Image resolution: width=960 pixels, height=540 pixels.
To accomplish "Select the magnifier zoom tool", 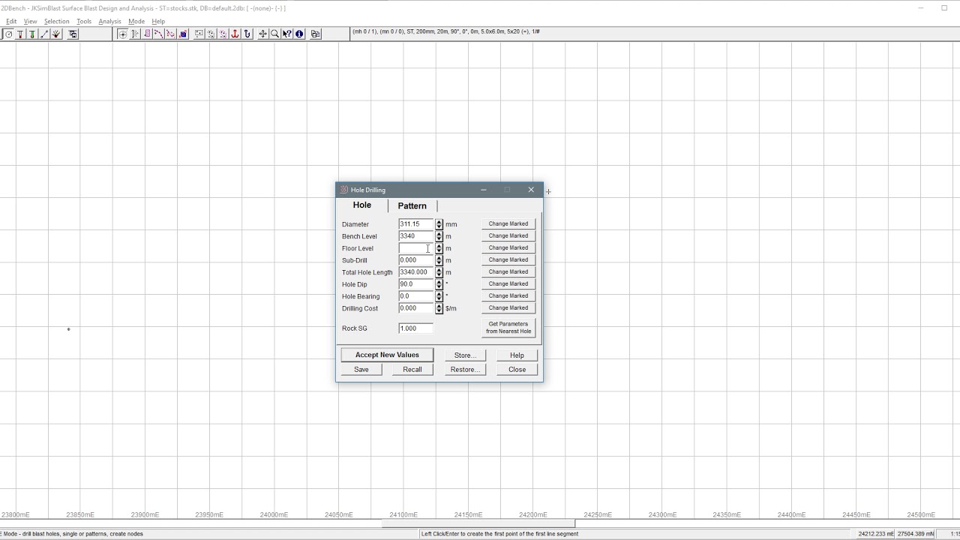I will pyautogui.click(x=274, y=34).
